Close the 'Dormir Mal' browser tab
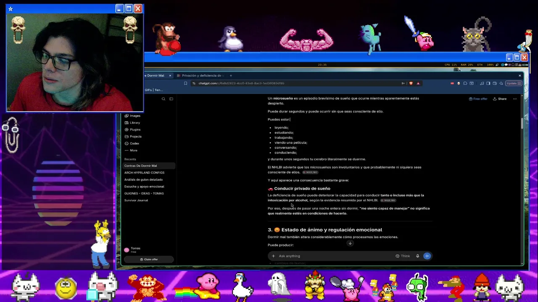538x302 pixels. click(x=170, y=75)
